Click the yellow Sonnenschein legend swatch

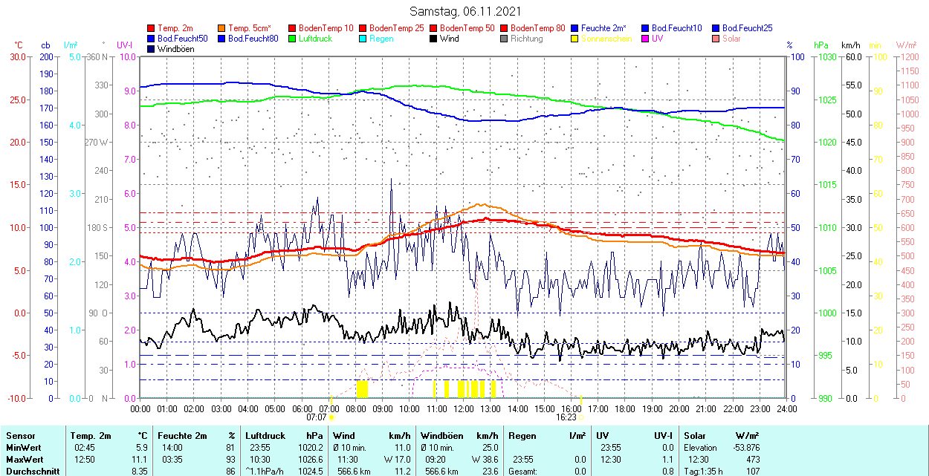click(x=575, y=39)
